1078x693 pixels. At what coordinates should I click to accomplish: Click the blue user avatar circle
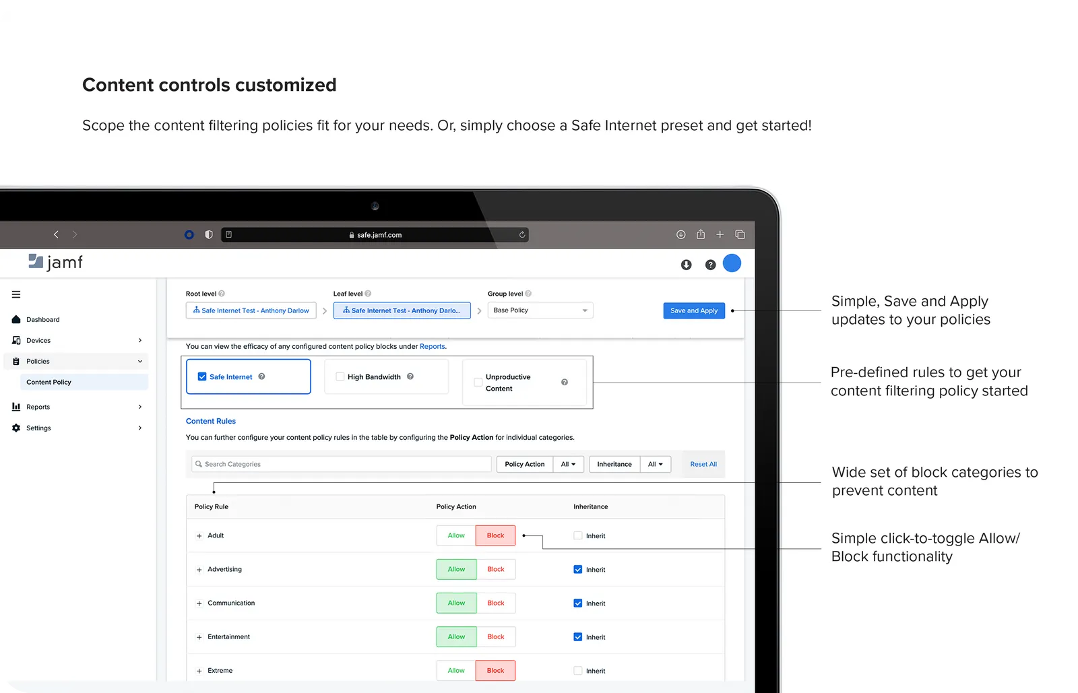pyautogui.click(x=732, y=263)
